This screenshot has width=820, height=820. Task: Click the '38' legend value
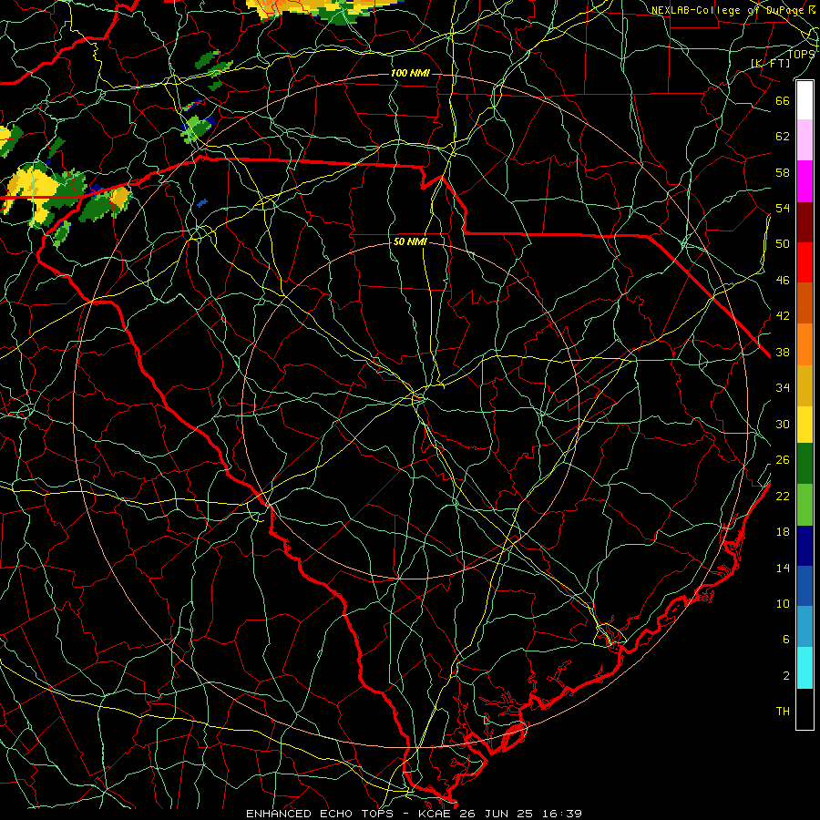[x=783, y=353]
